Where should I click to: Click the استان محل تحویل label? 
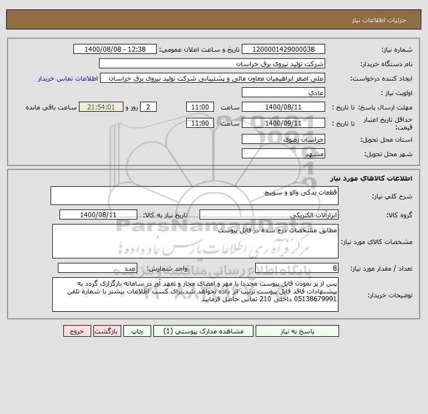tap(386, 139)
